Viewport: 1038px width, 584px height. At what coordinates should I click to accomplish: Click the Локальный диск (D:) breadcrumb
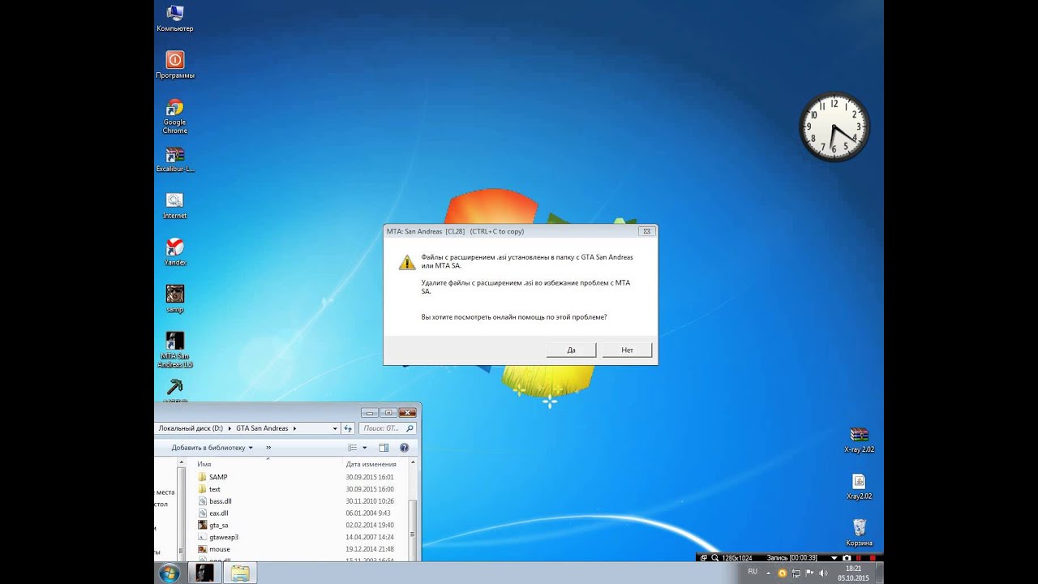[191, 428]
